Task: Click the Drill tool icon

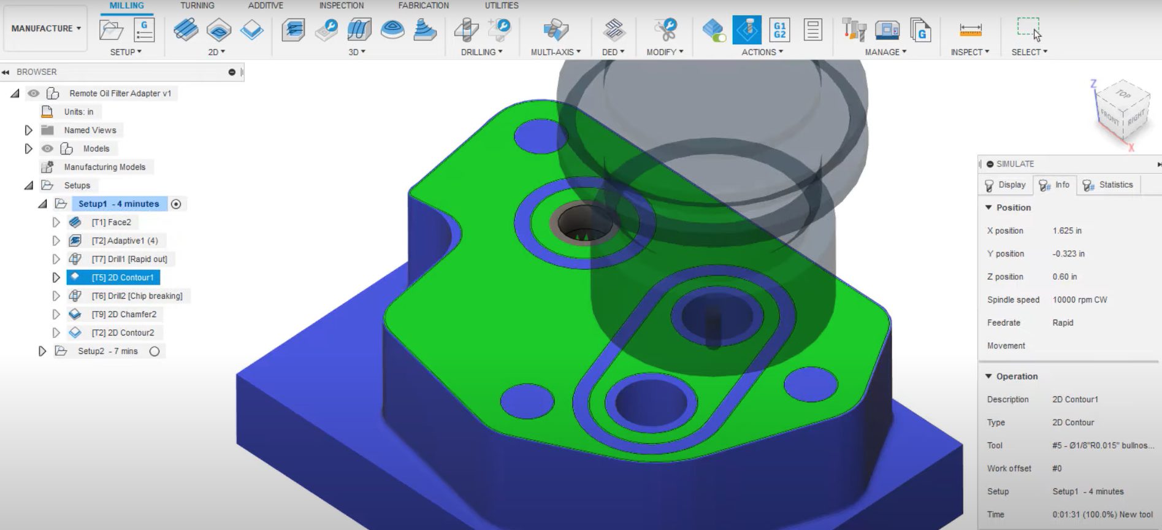Action: point(466,29)
